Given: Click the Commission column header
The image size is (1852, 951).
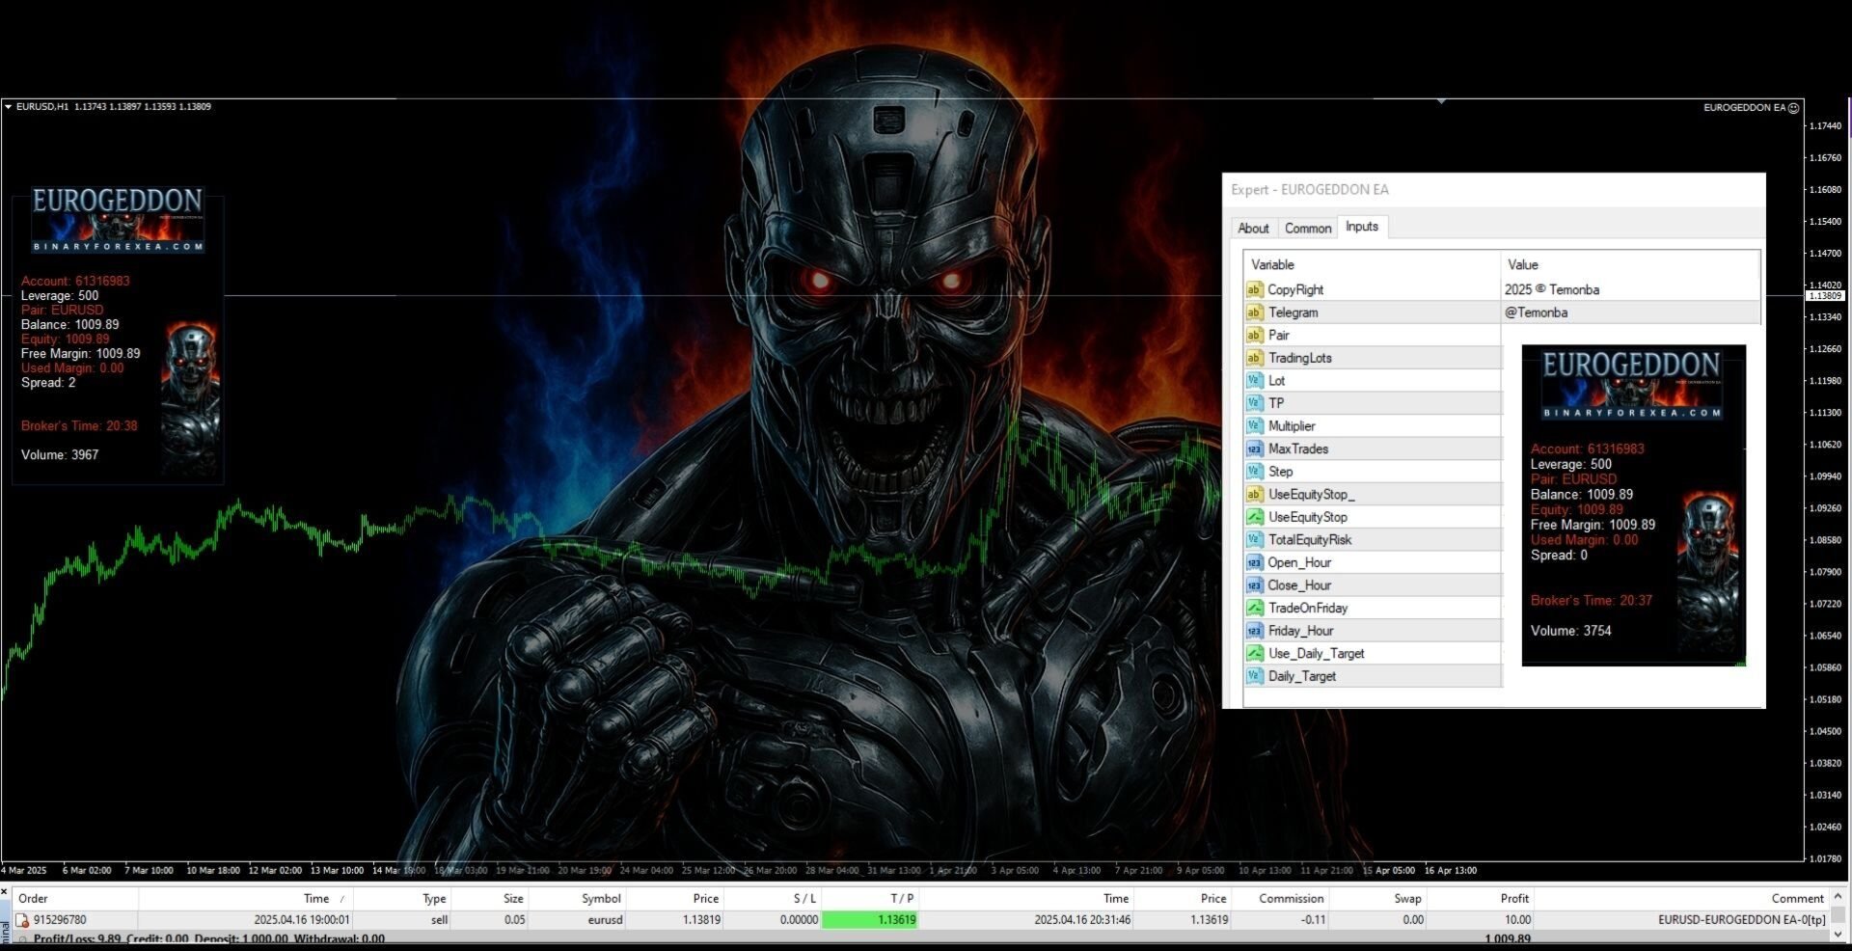Looking at the screenshot, I should (x=1280, y=898).
